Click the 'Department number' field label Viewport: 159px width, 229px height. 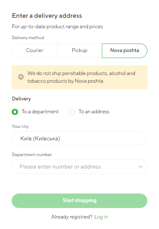[x=32, y=155]
